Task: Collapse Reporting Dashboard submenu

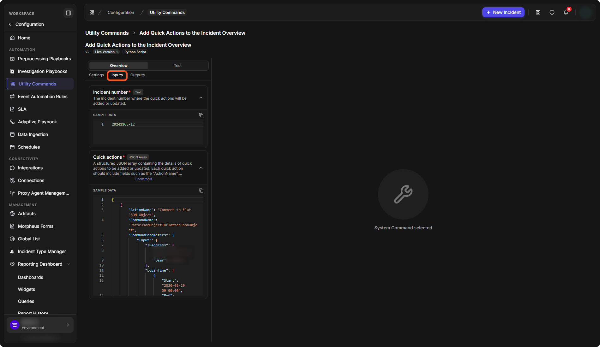Action: coord(69,264)
